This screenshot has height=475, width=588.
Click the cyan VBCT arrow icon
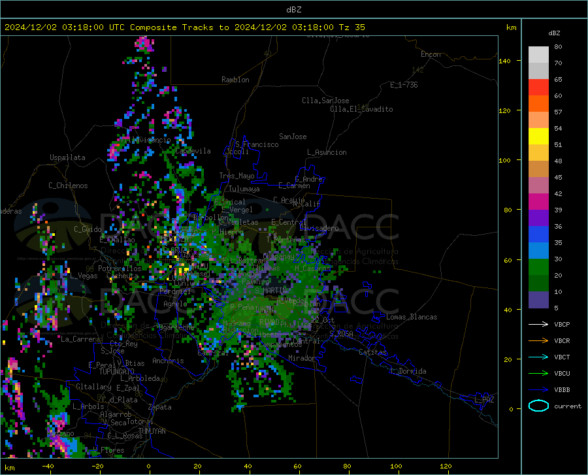tap(538, 357)
